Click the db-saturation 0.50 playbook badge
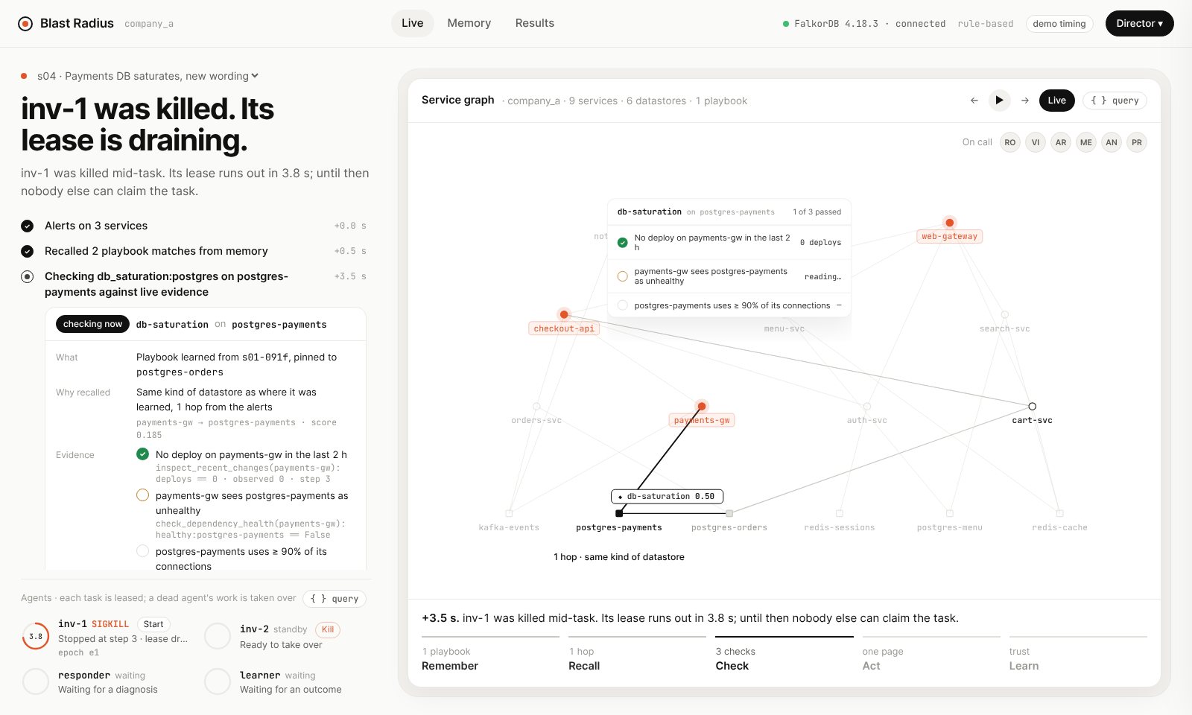The height and width of the screenshot is (715, 1192). [667, 496]
